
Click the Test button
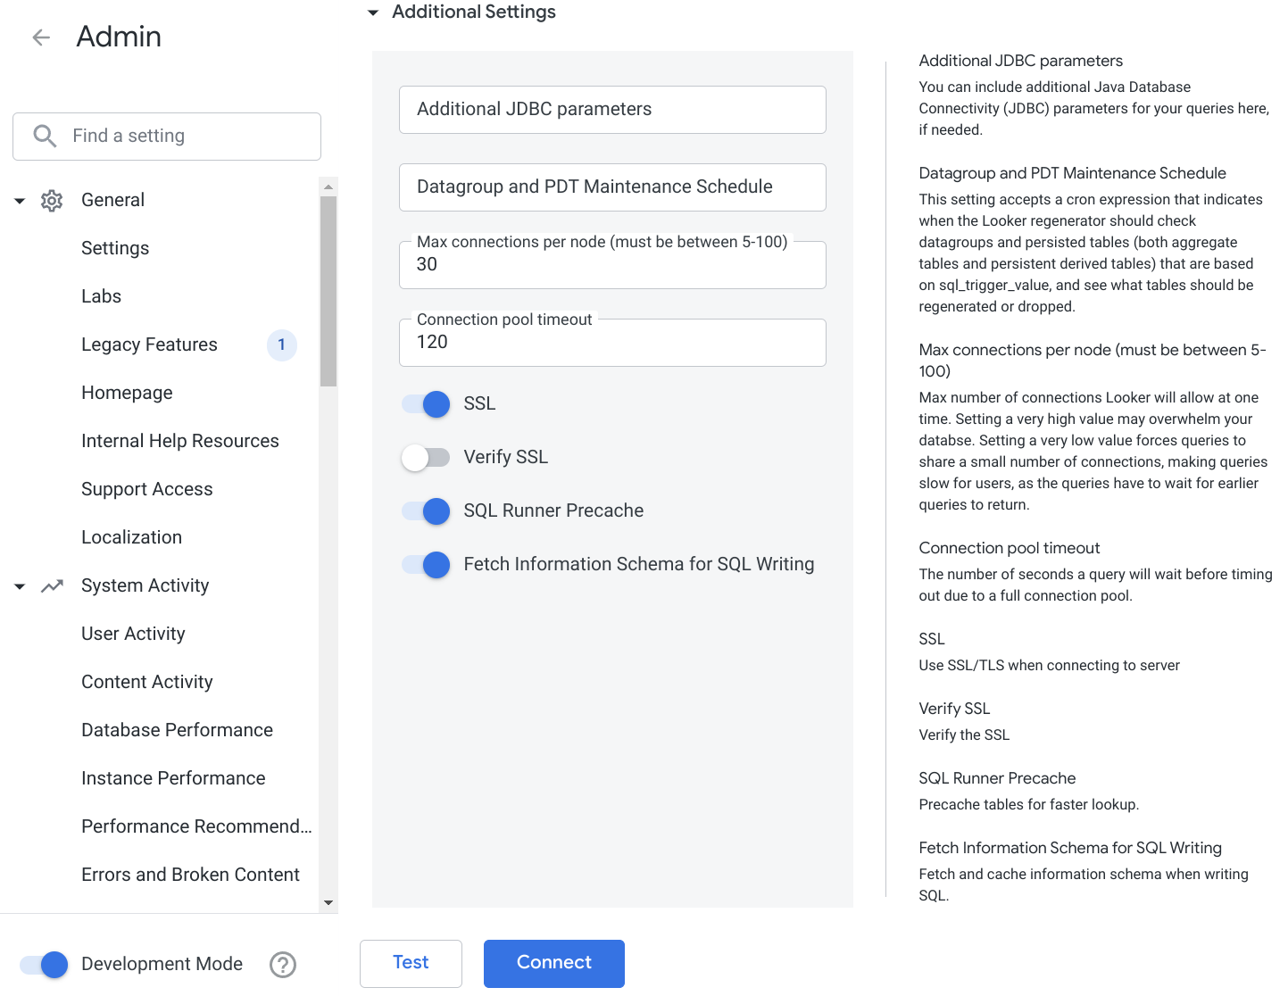point(411,963)
